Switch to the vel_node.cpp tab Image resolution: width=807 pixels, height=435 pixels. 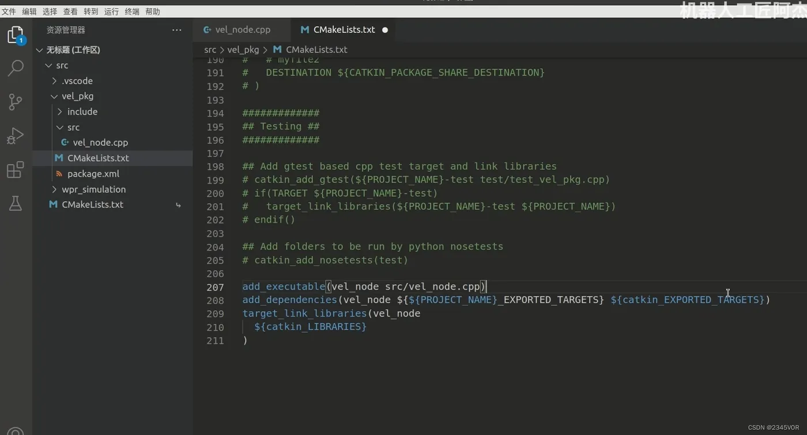[x=242, y=30]
